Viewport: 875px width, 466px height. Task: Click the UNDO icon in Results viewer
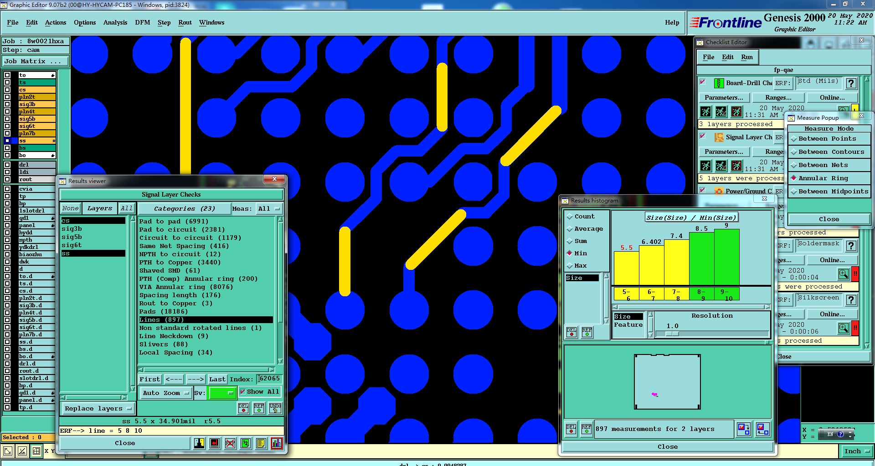[x=275, y=408]
